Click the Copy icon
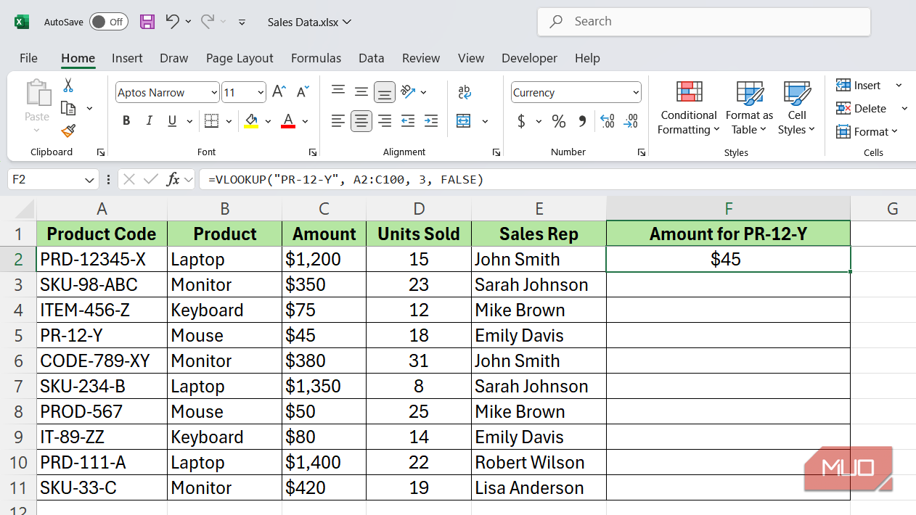Viewport: 916px width, 515px height. tap(68, 108)
